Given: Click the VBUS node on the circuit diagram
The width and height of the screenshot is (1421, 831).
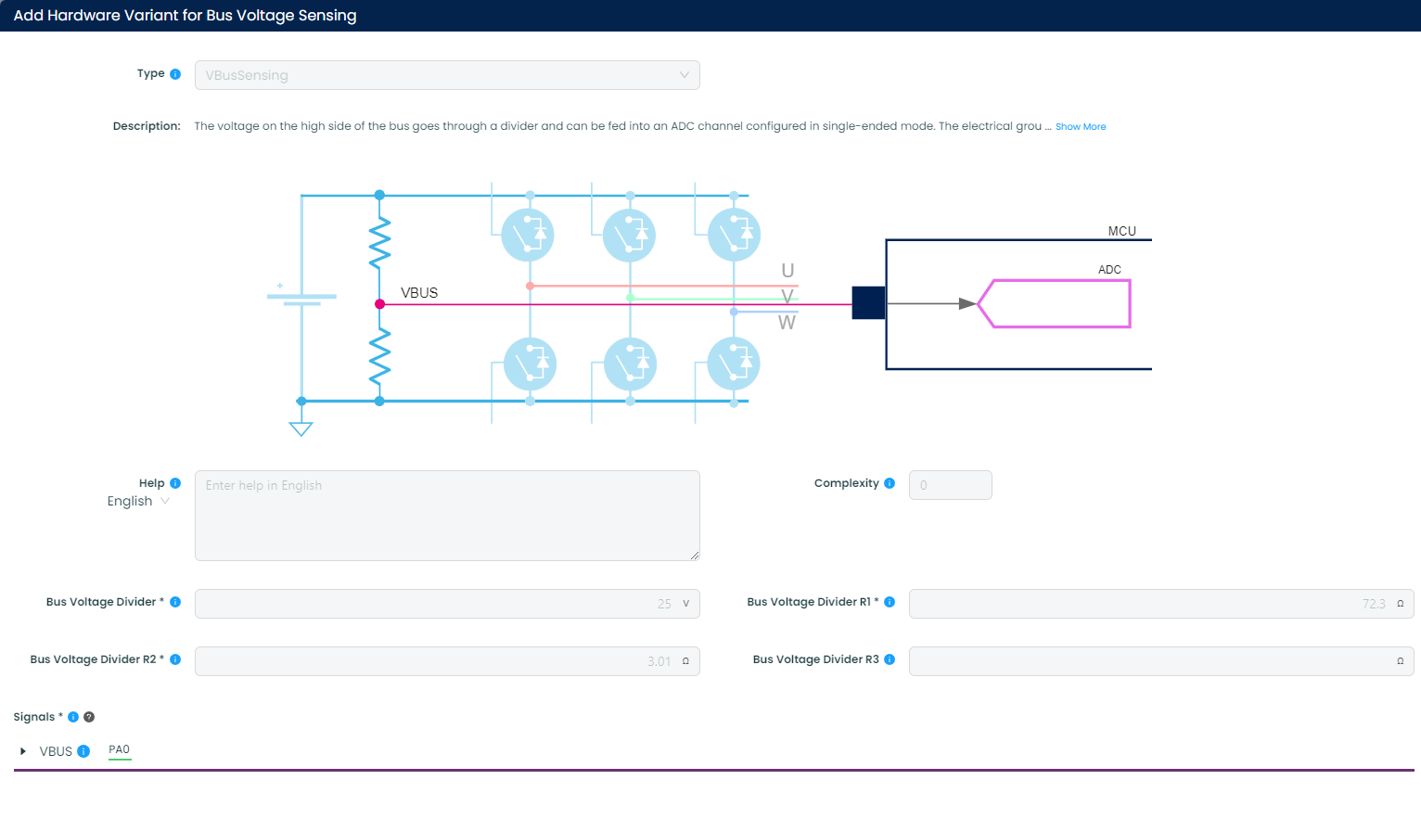Looking at the screenshot, I should click(379, 303).
